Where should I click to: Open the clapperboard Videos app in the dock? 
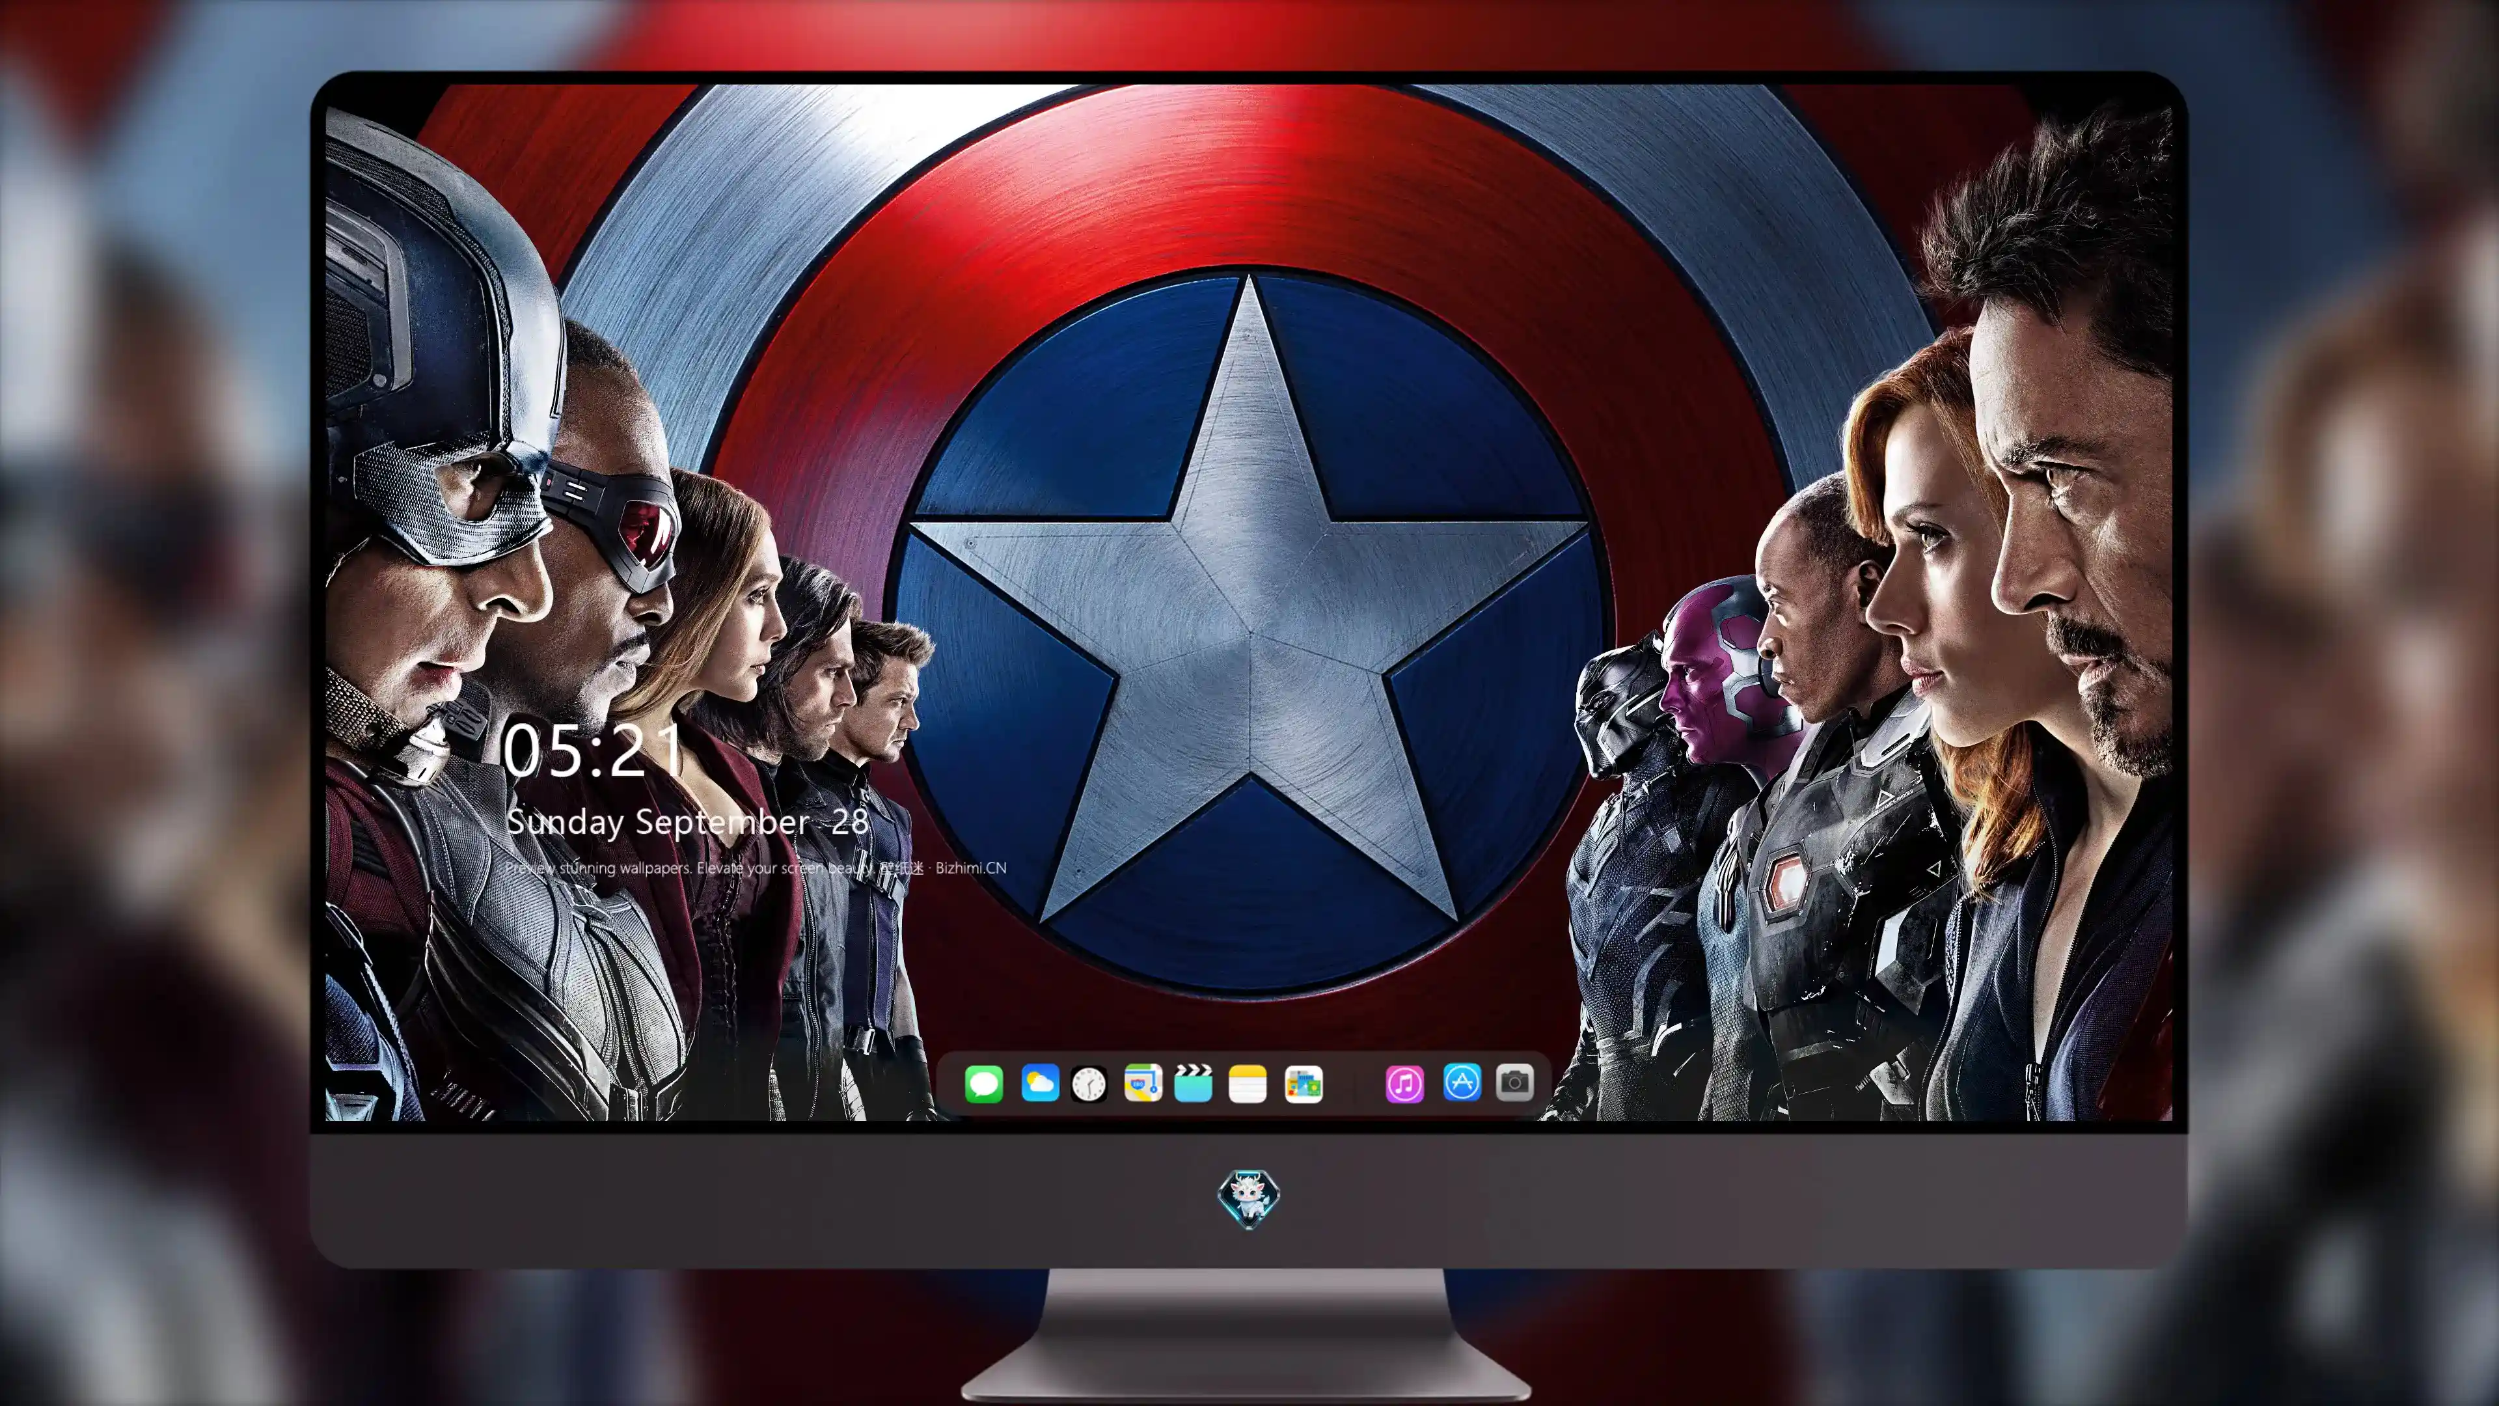[x=1194, y=1083]
